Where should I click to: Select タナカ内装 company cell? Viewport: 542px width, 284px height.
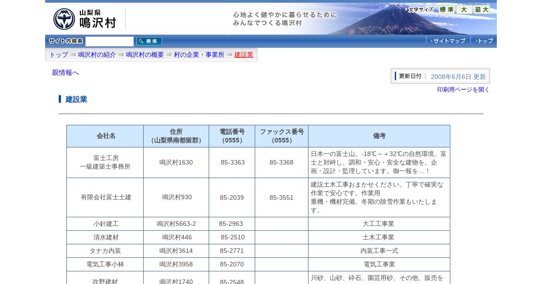(105, 251)
